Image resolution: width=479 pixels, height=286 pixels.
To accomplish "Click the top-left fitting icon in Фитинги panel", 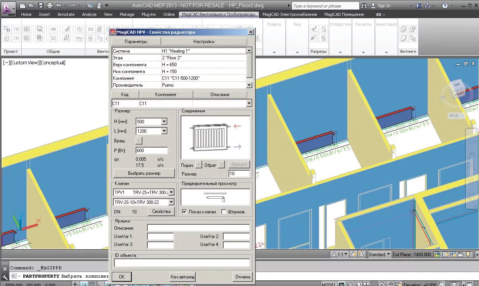I will [403, 29].
